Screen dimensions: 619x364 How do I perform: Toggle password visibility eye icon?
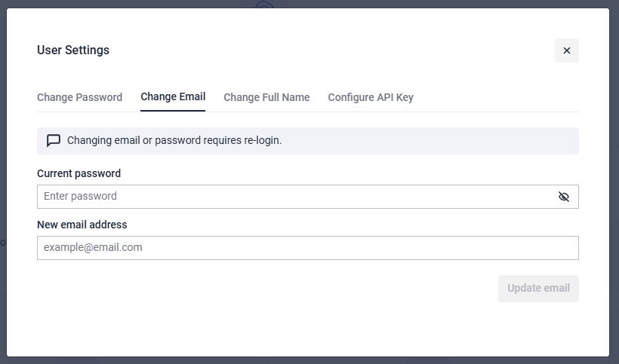click(x=563, y=197)
